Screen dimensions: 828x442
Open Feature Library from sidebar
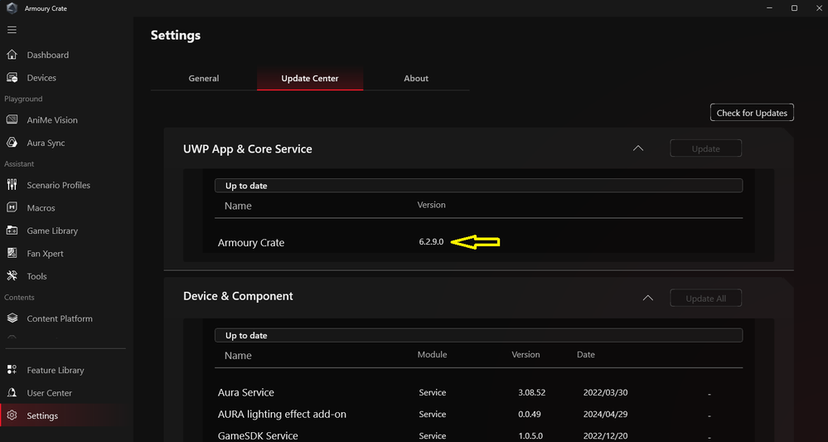click(x=56, y=370)
